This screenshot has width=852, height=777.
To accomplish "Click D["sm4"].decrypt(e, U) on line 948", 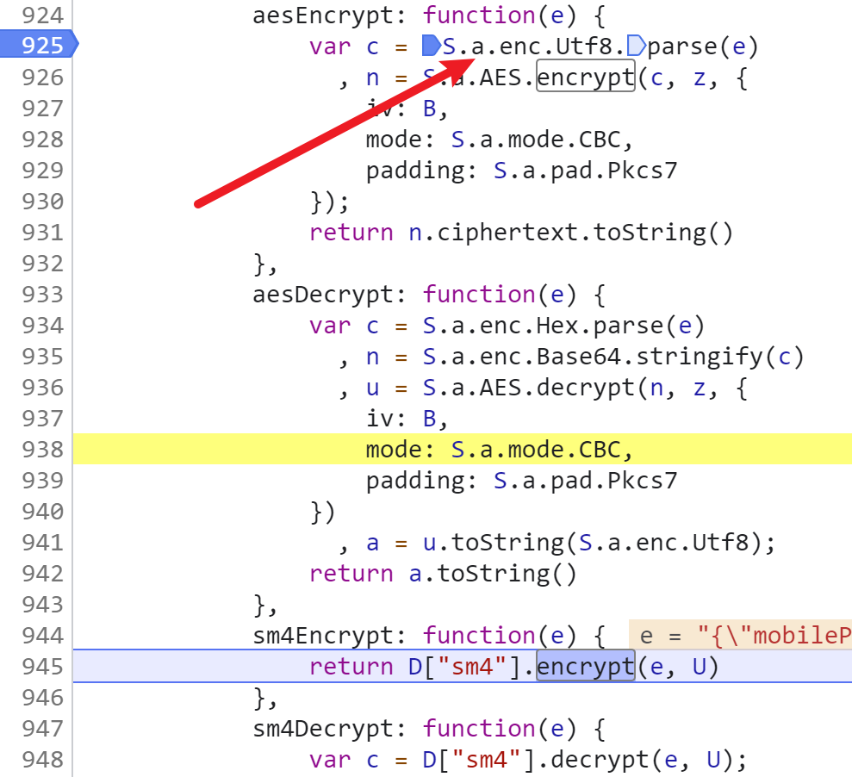I will point(577,759).
